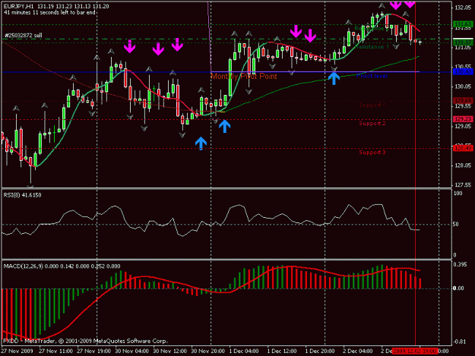
Task: Click the 132.05 price scale value
Action: [463, 8]
